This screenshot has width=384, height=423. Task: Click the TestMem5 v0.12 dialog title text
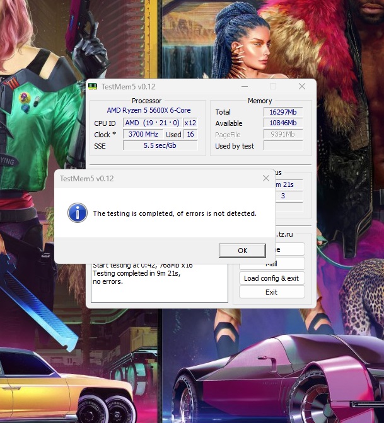tap(87, 179)
